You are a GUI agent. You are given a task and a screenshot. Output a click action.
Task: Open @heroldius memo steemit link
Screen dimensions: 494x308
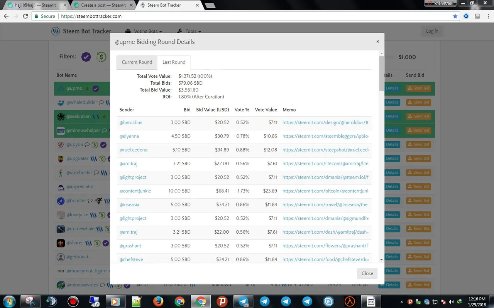click(x=325, y=122)
